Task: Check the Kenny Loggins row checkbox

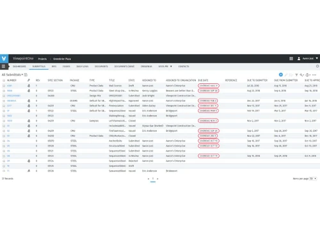Action: 4,91
